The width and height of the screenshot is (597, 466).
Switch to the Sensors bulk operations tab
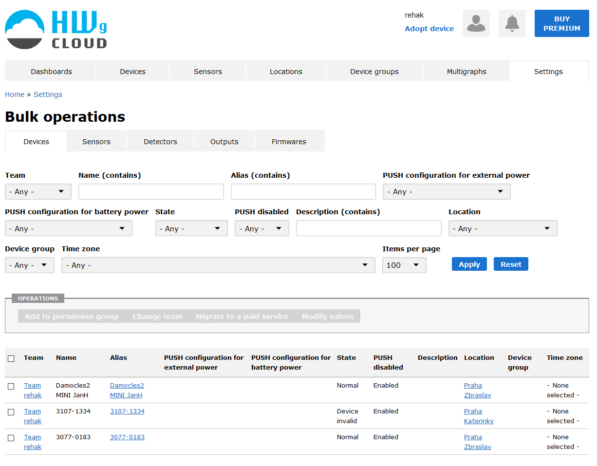[x=96, y=142]
